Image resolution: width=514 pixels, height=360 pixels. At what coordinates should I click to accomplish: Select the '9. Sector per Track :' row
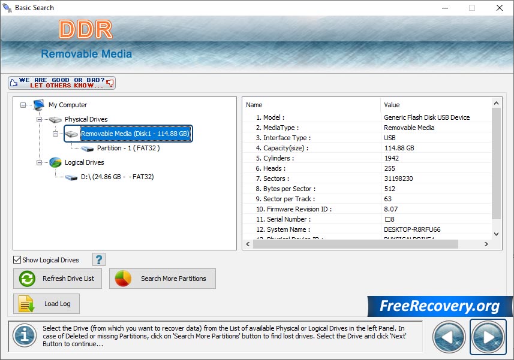pyautogui.click(x=367, y=199)
